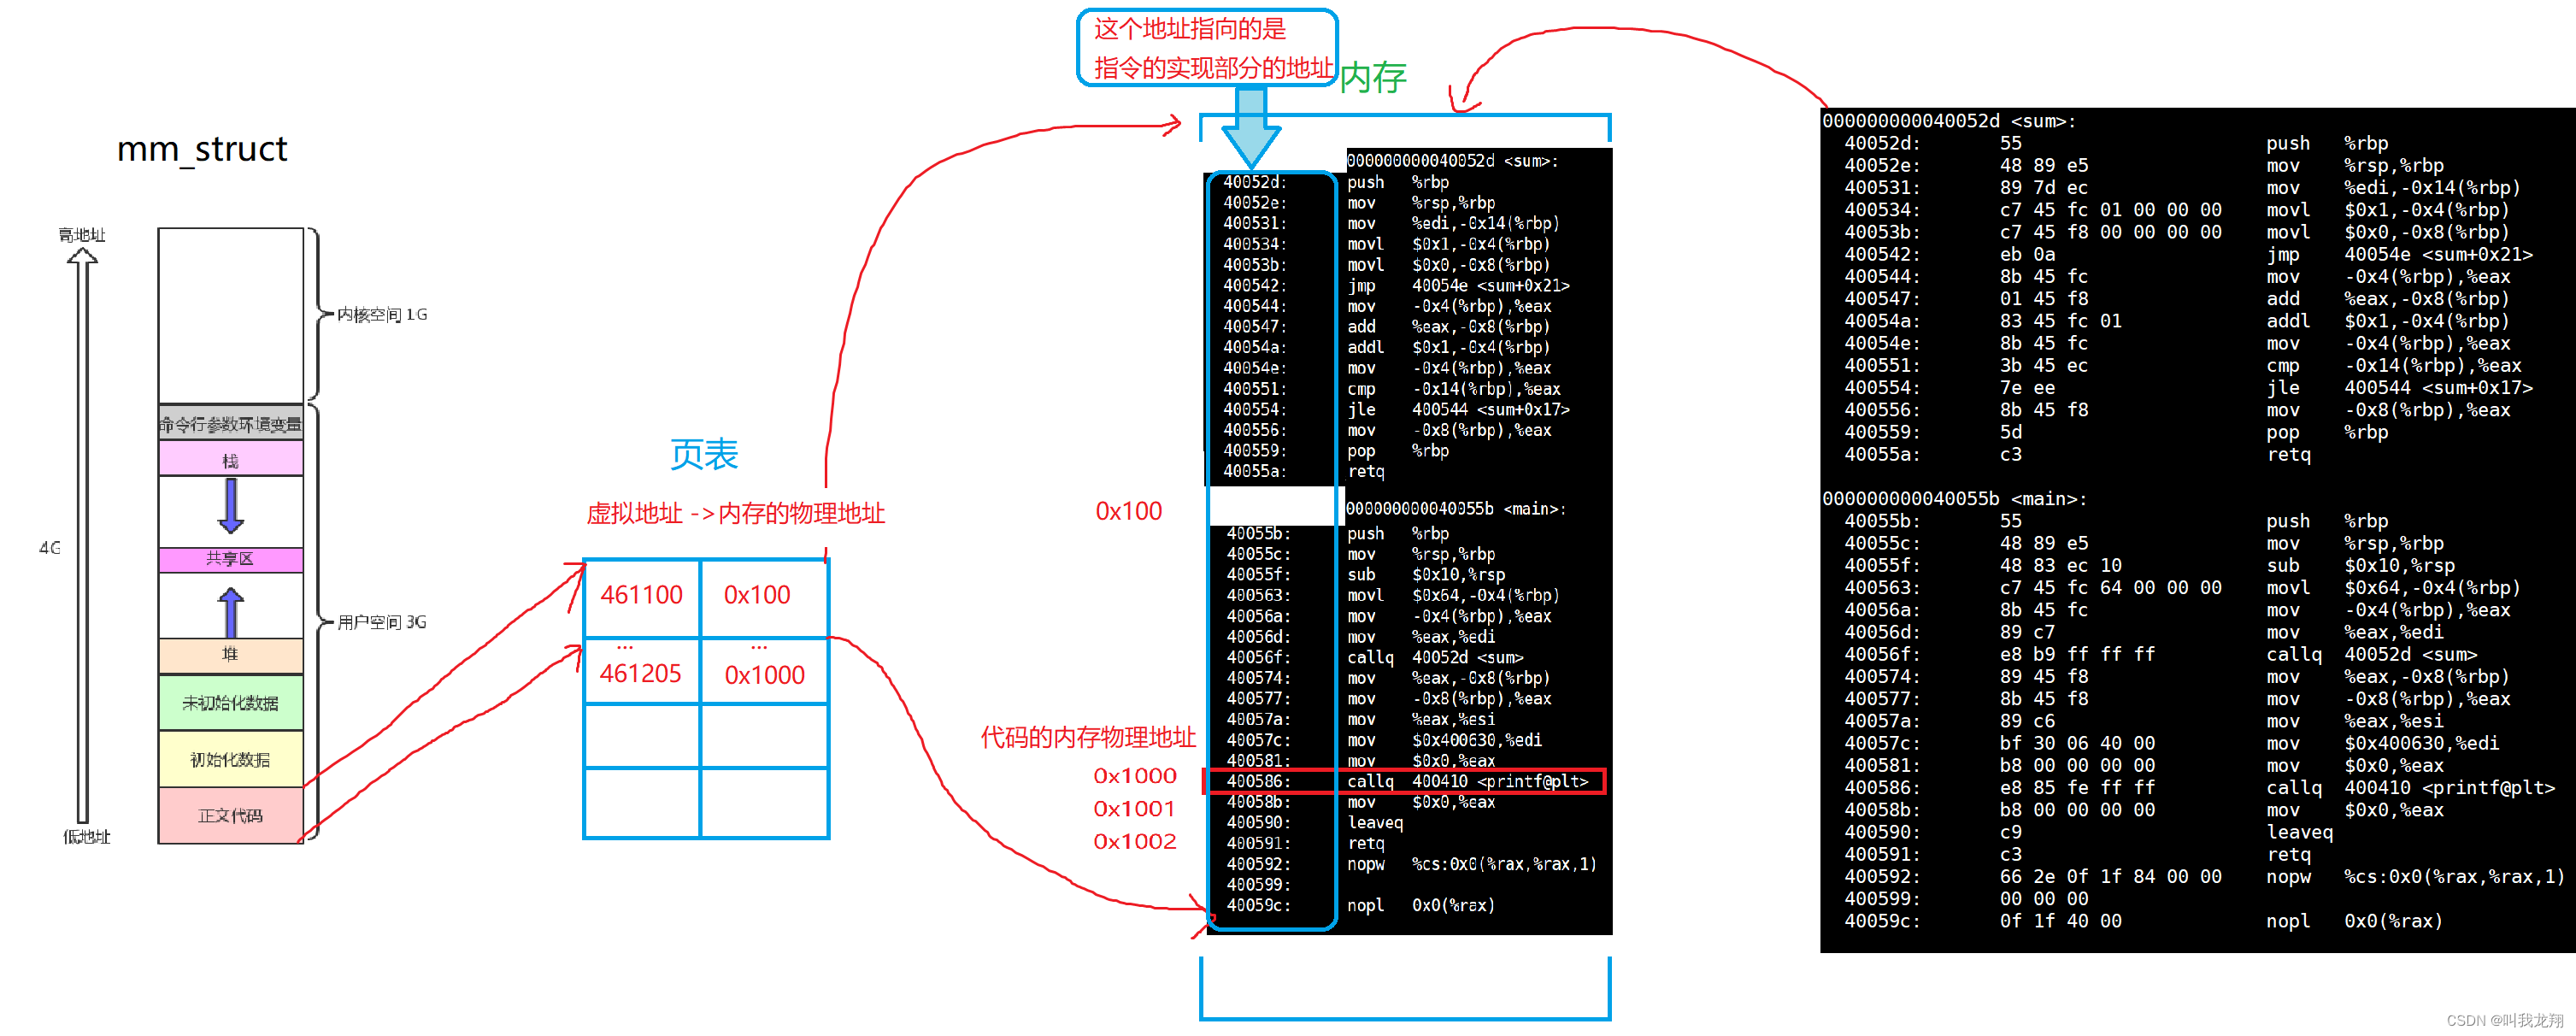Click the 高地址 label
The width and height of the screenshot is (2576, 1036).
pos(82,235)
